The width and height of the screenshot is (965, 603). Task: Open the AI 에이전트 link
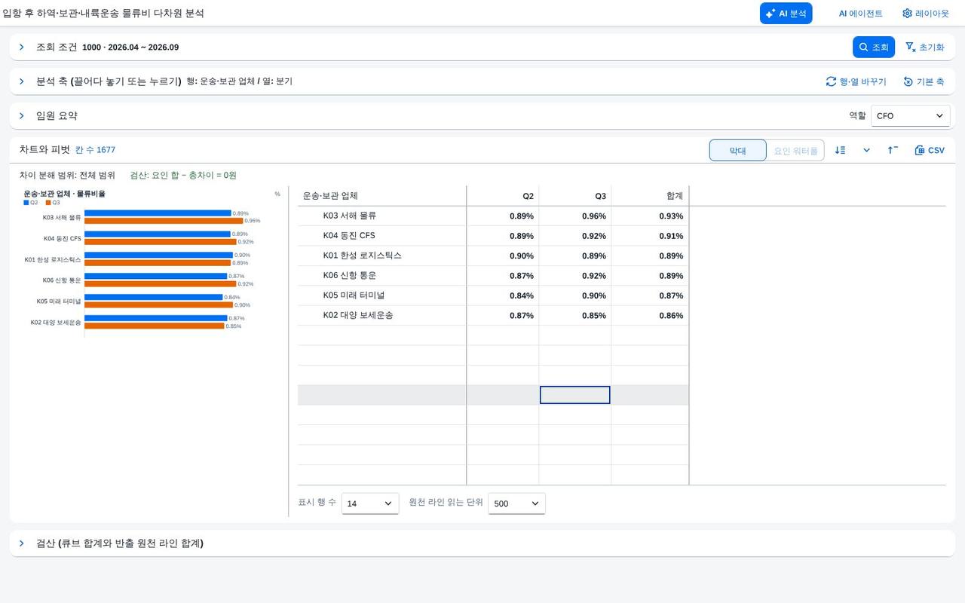860,13
